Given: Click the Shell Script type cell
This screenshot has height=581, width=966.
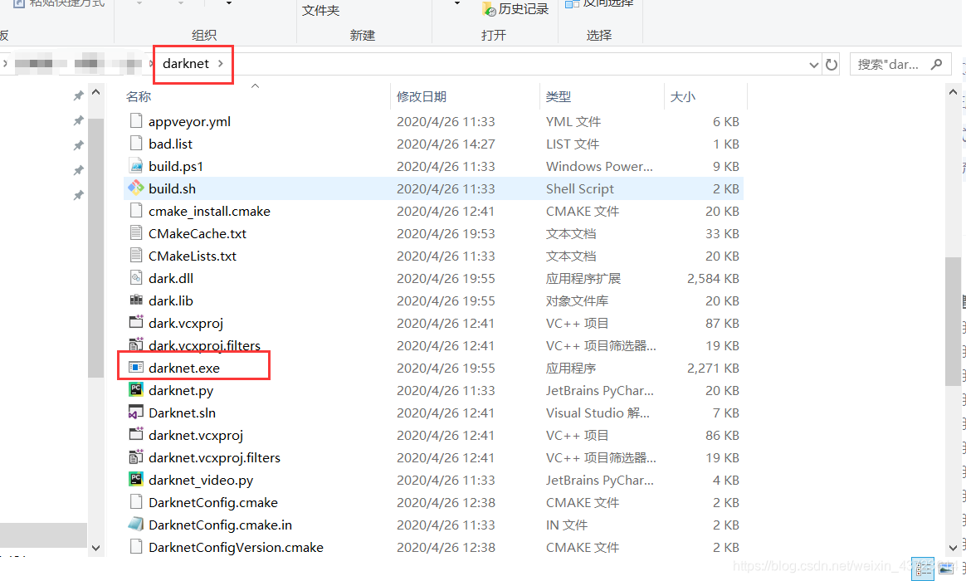Looking at the screenshot, I should [580, 188].
